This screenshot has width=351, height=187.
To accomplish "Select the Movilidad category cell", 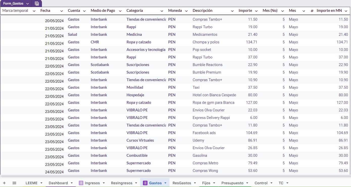I will 135,87.
